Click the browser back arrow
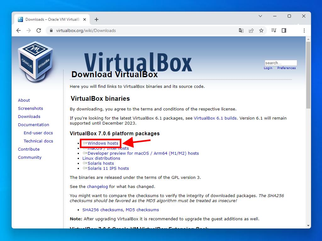 tap(19, 30)
